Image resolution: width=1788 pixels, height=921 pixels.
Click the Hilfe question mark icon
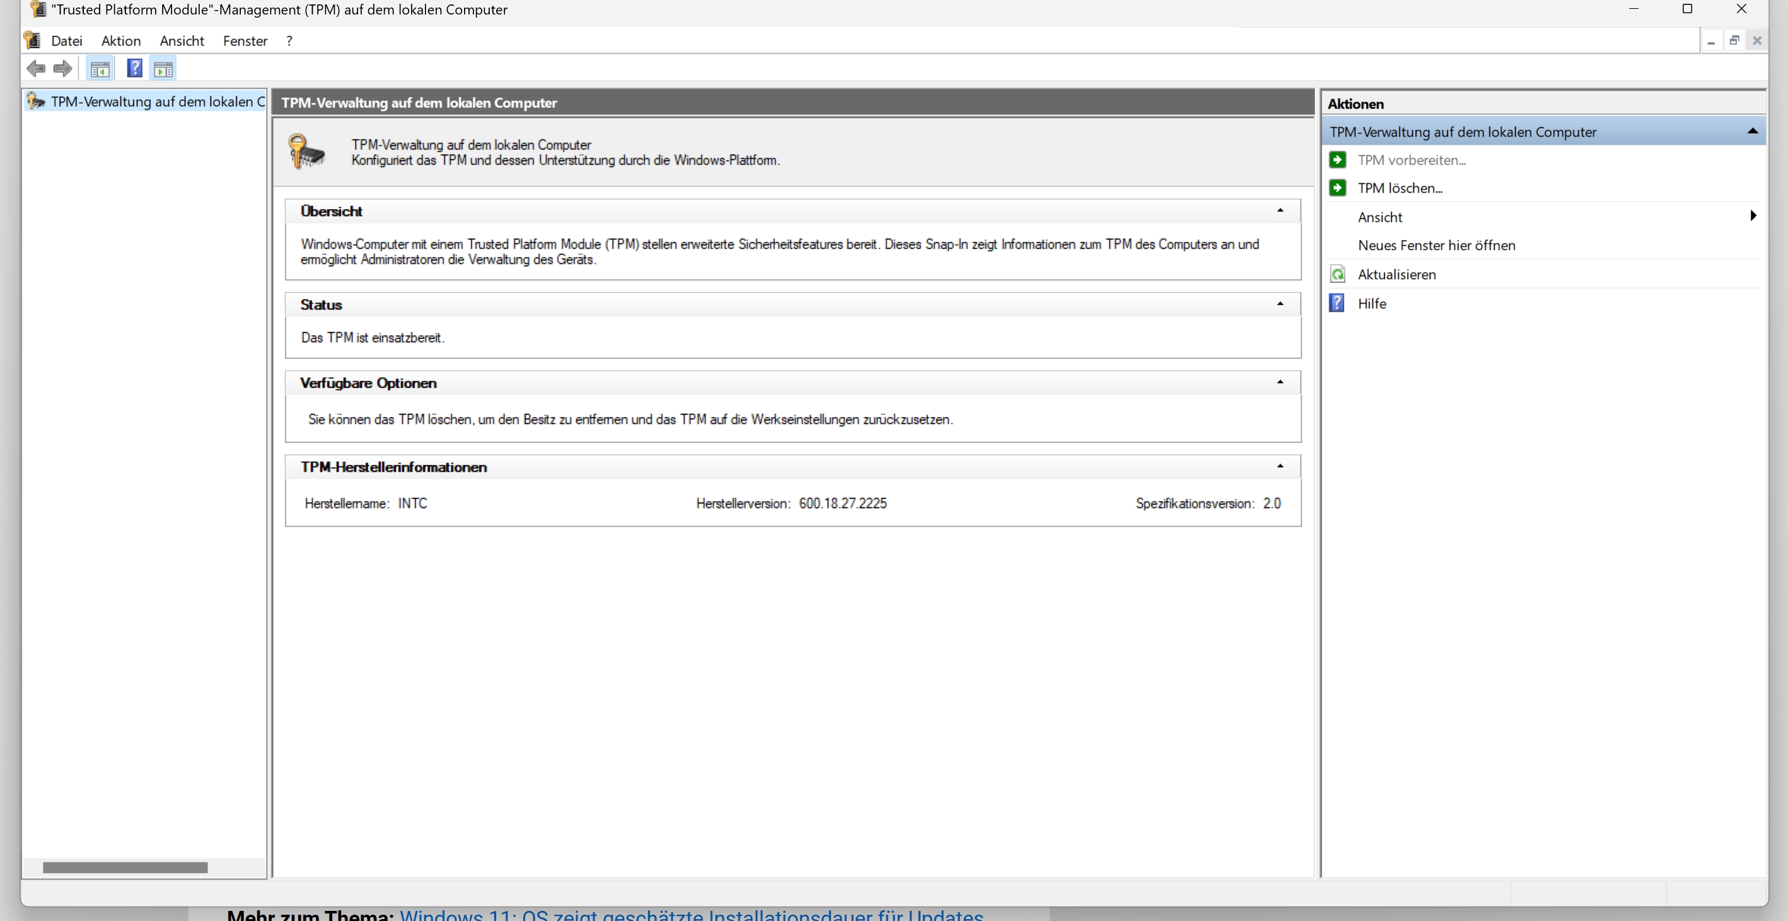tap(1337, 304)
